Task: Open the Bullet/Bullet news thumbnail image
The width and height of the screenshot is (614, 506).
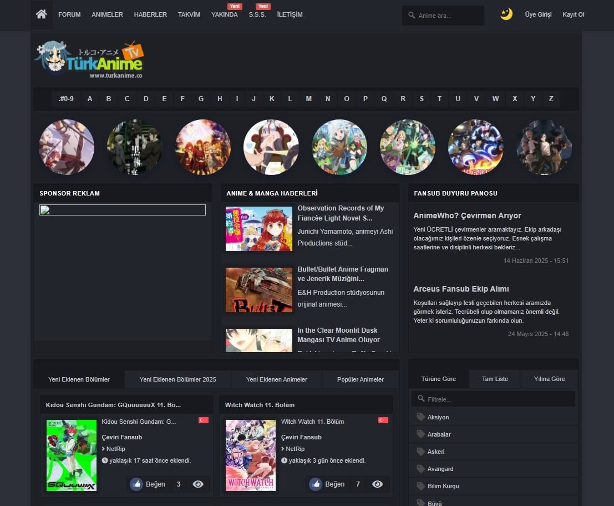Action: pyautogui.click(x=259, y=290)
